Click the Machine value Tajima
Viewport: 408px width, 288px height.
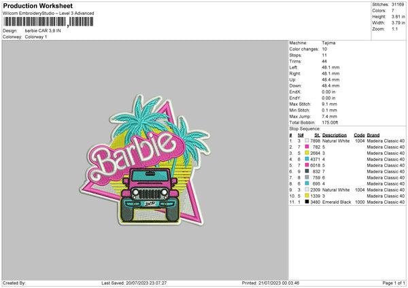pyautogui.click(x=328, y=43)
